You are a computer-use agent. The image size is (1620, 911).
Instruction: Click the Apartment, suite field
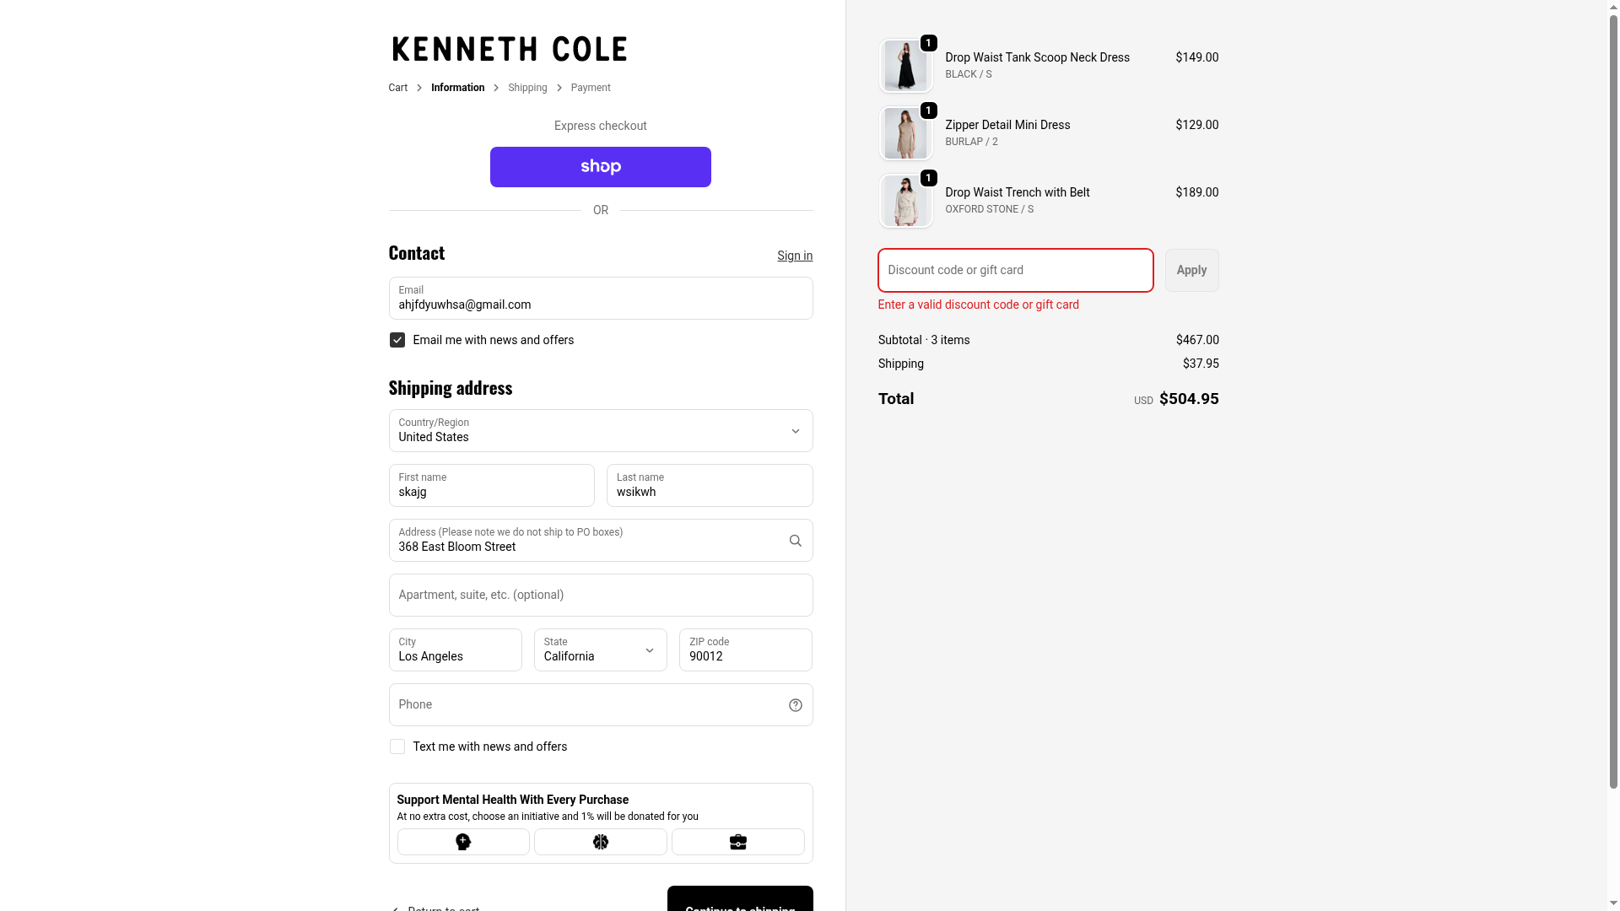point(601,596)
